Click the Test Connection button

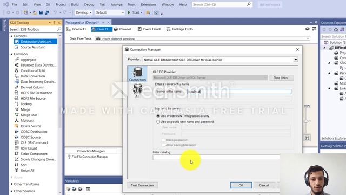(x=142, y=185)
